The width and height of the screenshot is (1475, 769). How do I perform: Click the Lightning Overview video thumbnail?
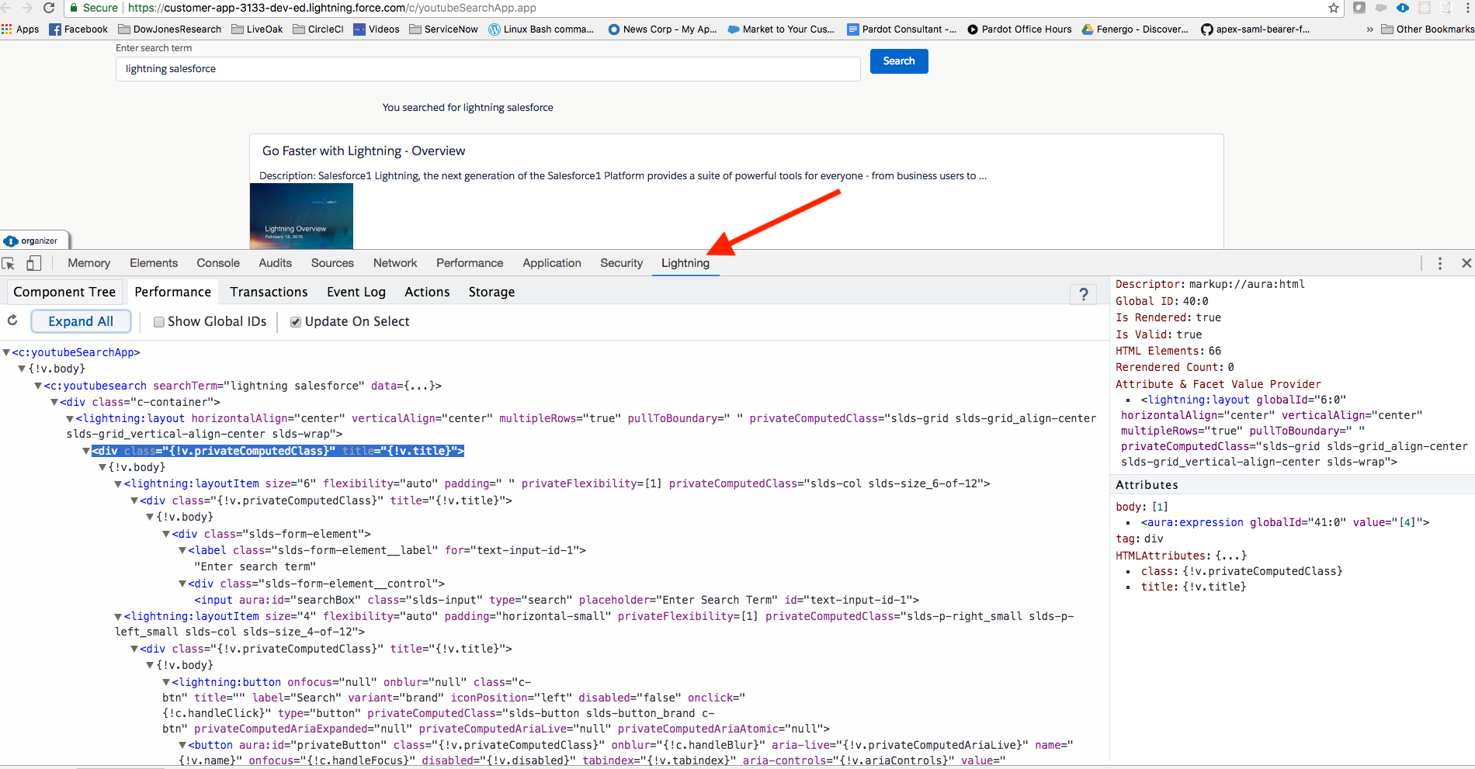[301, 216]
